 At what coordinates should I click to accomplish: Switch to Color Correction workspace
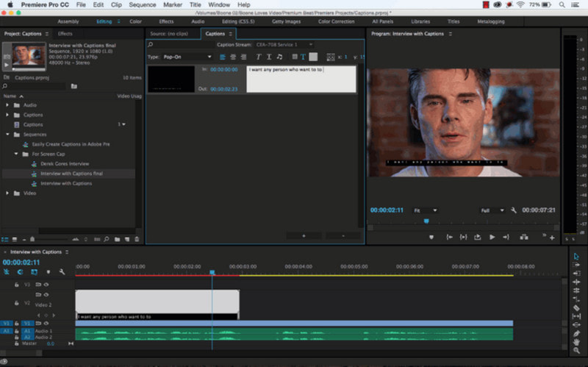tap(337, 21)
